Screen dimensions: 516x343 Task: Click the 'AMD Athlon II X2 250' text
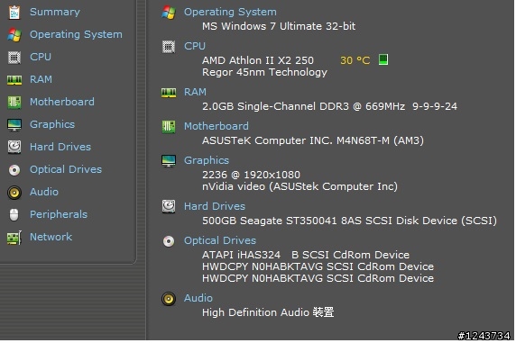pos(258,61)
